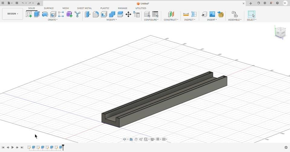Viewport: 290px width, 152px height.
Task: Click the Insert Canvas image icon
Action: (212, 14)
